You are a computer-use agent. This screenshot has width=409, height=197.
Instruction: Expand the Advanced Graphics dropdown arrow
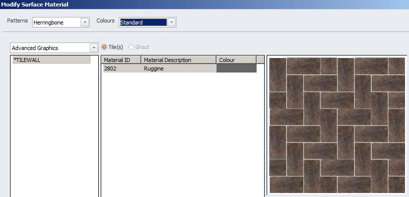point(93,48)
